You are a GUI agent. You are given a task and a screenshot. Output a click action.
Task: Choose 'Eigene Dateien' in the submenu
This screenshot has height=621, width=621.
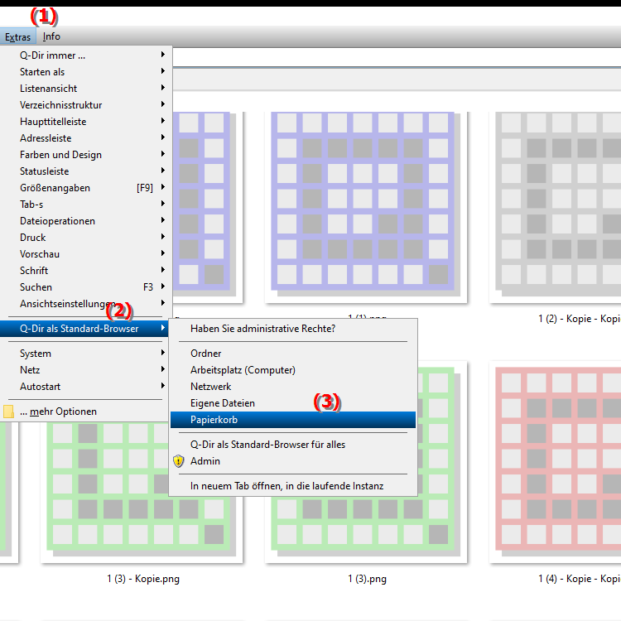[293, 403]
